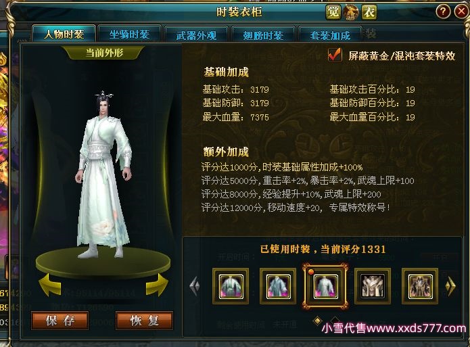Switch to 坐骑时装 tab
The height and width of the screenshot is (347, 470).
click(x=129, y=34)
